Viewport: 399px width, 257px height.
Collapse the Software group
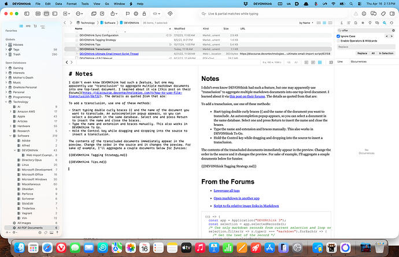(10, 136)
